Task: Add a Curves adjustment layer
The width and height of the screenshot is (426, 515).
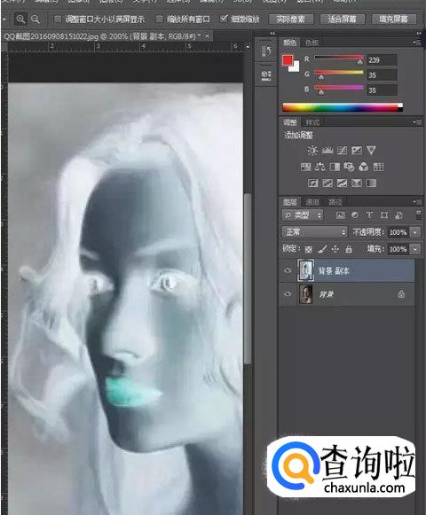Action: [x=342, y=151]
